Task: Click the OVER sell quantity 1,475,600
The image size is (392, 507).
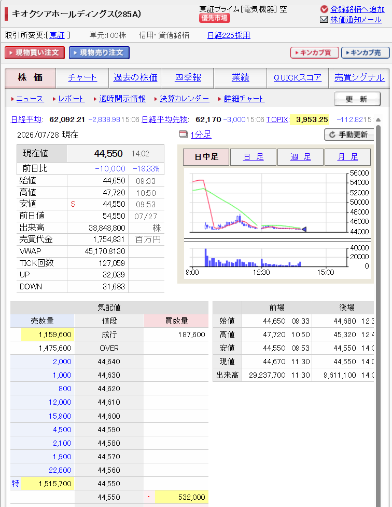Action: [55, 348]
